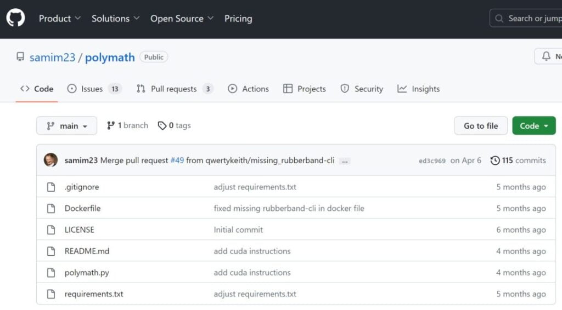Click the GitHub Octocat logo
This screenshot has width=562, height=310.
tap(15, 18)
